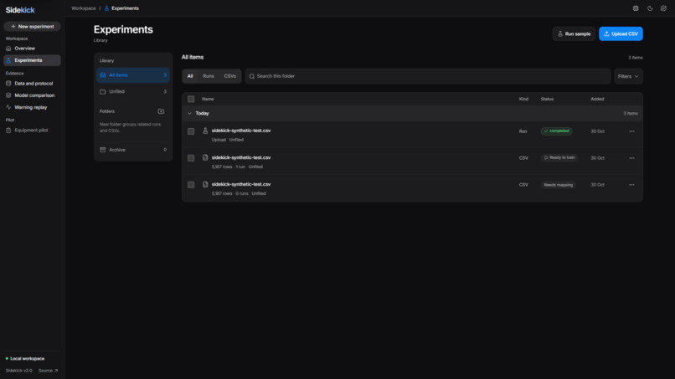Open more options for Needs mapping row
The width and height of the screenshot is (675, 379).
631,185
